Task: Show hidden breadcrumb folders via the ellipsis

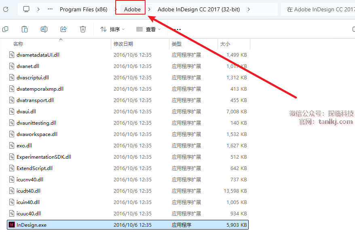Action: [x=50, y=9]
